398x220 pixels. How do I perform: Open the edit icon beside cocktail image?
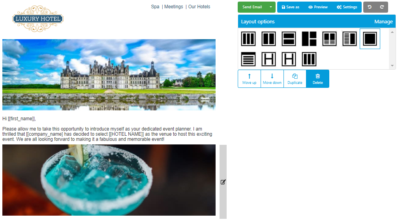pos(223,182)
